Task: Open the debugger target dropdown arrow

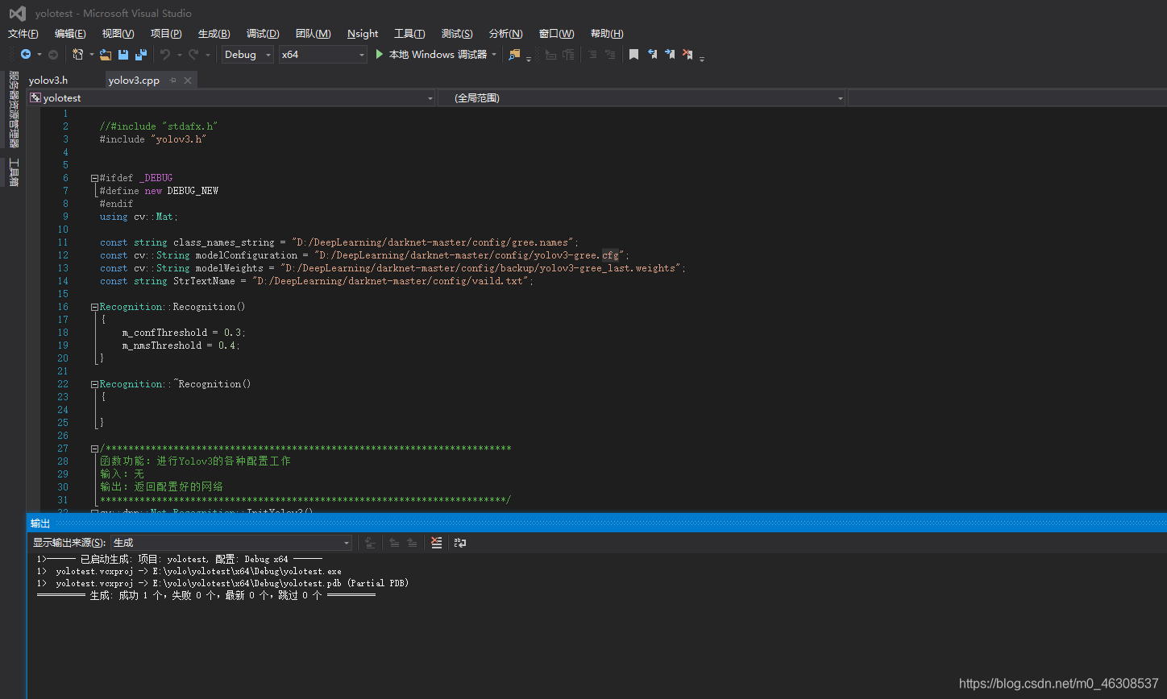Action: point(494,55)
